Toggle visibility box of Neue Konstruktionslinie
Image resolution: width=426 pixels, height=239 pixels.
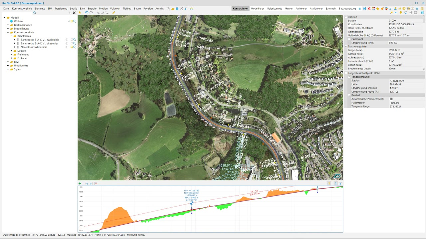pos(72,47)
